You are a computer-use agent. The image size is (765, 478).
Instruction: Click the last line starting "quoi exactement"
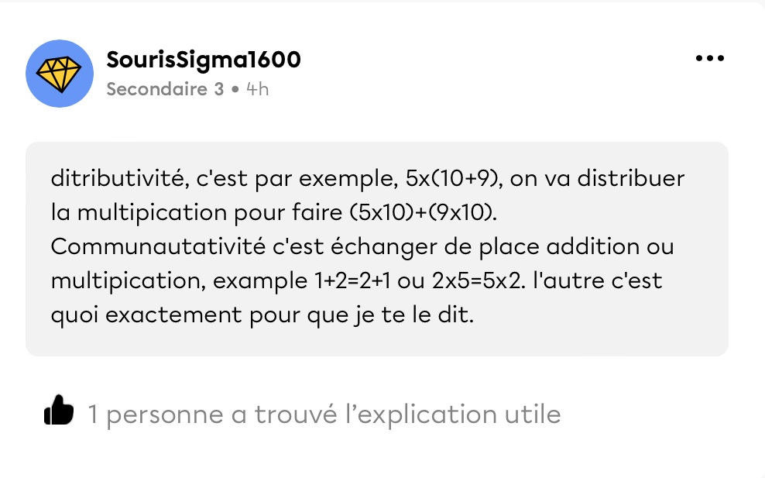(260, 315)
